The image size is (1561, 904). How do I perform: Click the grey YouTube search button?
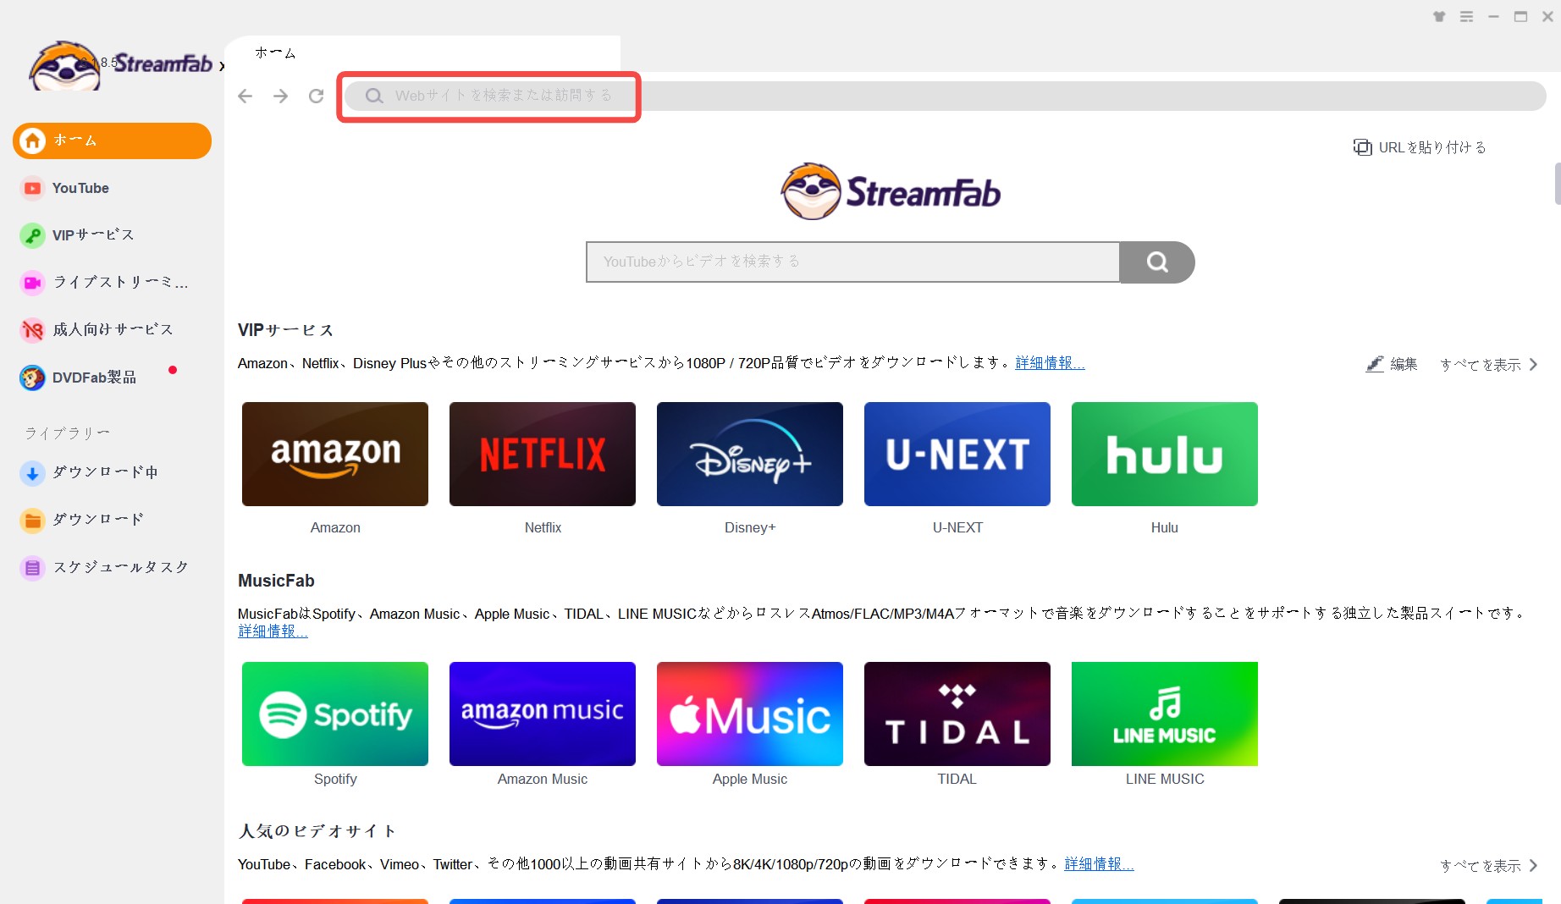[x=1157, y=262]
